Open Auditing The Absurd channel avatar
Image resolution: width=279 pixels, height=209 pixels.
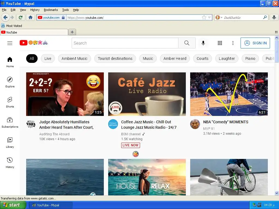tap(31, 124)
